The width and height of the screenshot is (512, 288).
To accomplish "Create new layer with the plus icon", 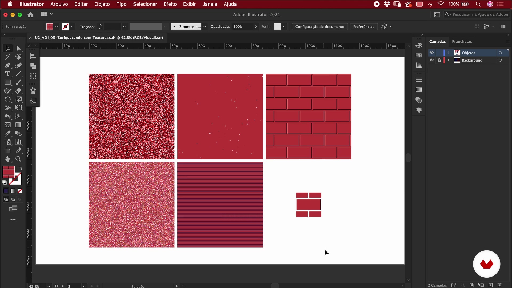I will [490, 285].
